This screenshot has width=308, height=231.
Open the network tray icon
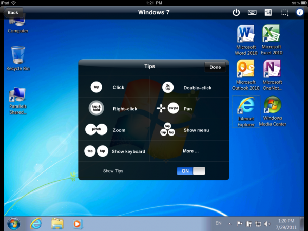point(258,224)
